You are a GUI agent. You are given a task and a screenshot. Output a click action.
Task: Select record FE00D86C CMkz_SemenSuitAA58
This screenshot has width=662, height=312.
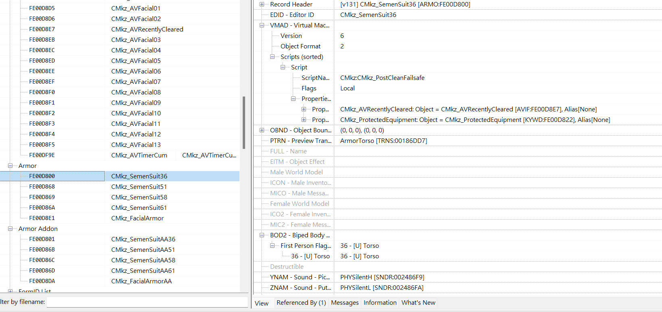[x=120, y=260]
